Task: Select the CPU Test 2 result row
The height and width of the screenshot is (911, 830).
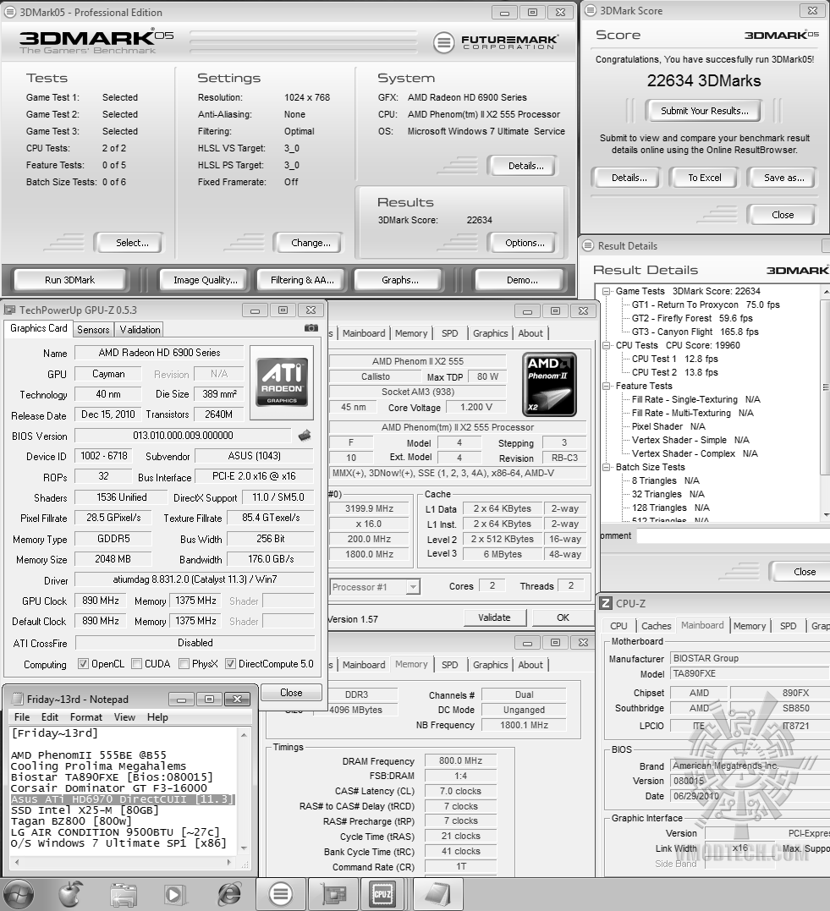Action: [x=675, y=372]
